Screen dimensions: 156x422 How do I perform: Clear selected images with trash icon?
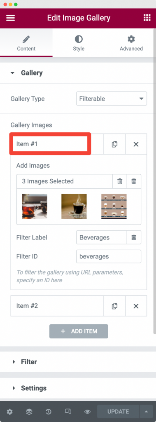pyautogui.click(x=120, y=181)
